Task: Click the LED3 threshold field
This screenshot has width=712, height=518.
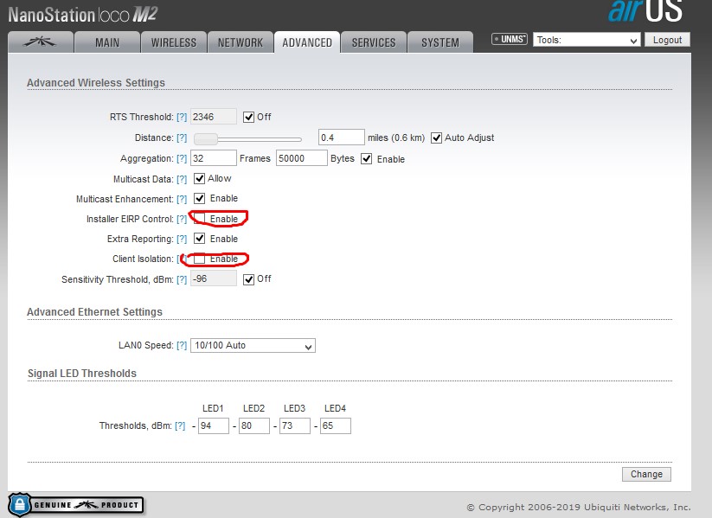Action: pos(295,425)
